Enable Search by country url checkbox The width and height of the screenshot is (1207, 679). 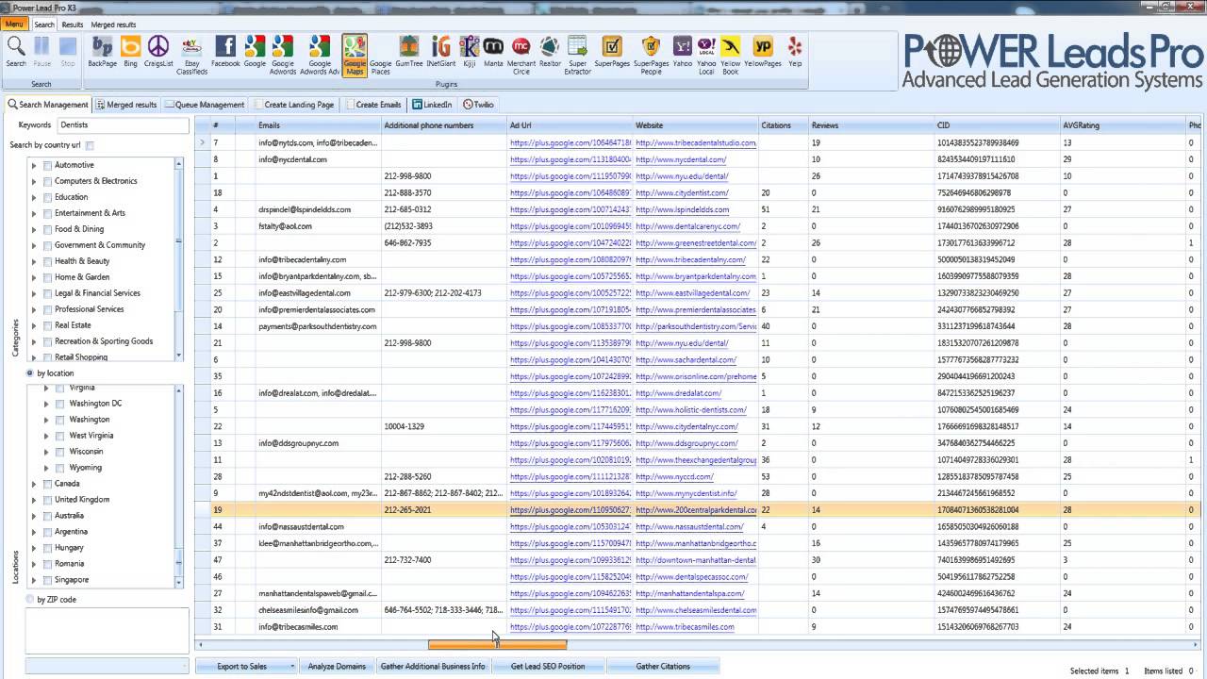[91, 145]
